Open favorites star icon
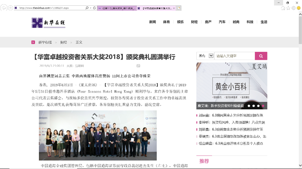Screen dimensions: 302x169 coord(288,8)
